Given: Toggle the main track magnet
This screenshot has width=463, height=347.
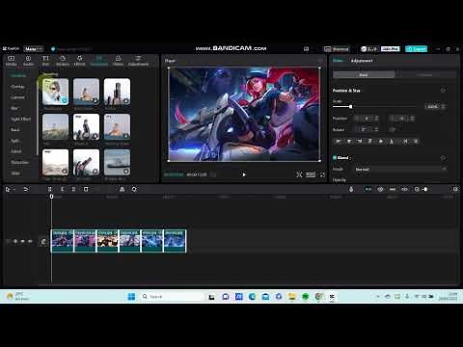Looking at the screenshot, I should (x=368, y=189).
